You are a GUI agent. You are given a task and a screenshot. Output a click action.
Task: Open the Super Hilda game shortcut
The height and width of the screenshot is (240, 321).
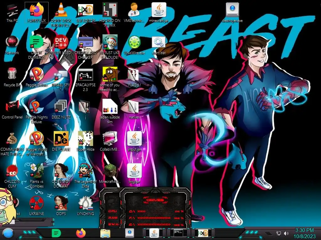86,142
